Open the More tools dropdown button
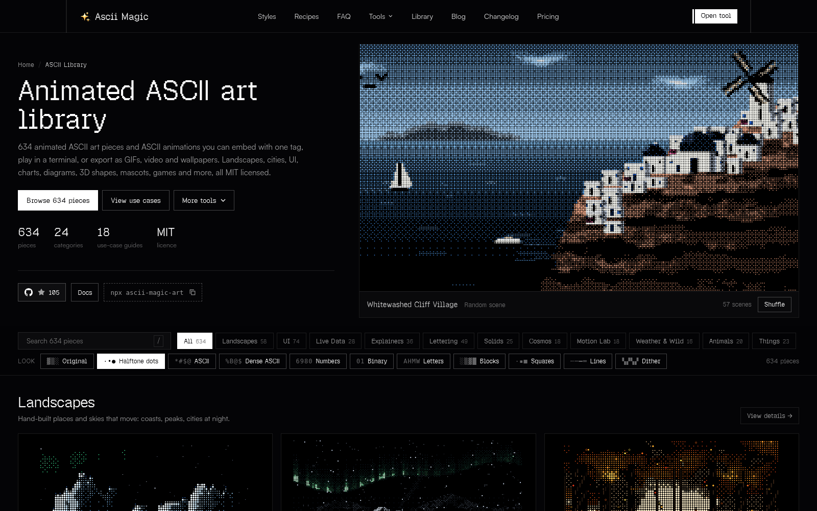This screenshot has height=511, width=817. point(204,200)
